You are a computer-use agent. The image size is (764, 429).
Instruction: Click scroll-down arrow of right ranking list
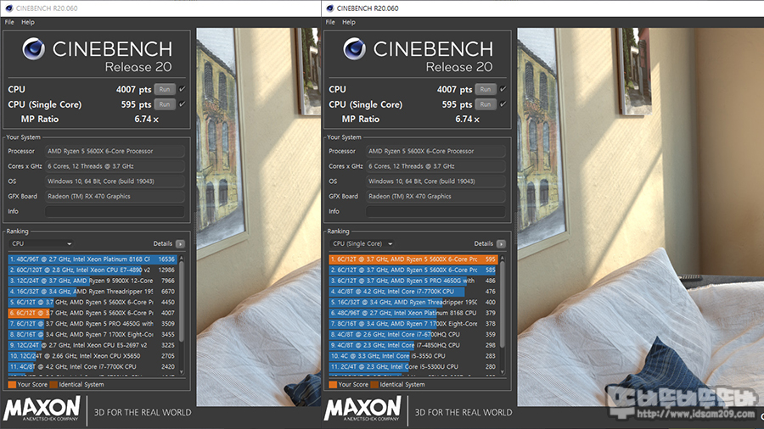(x=503, y=372)
